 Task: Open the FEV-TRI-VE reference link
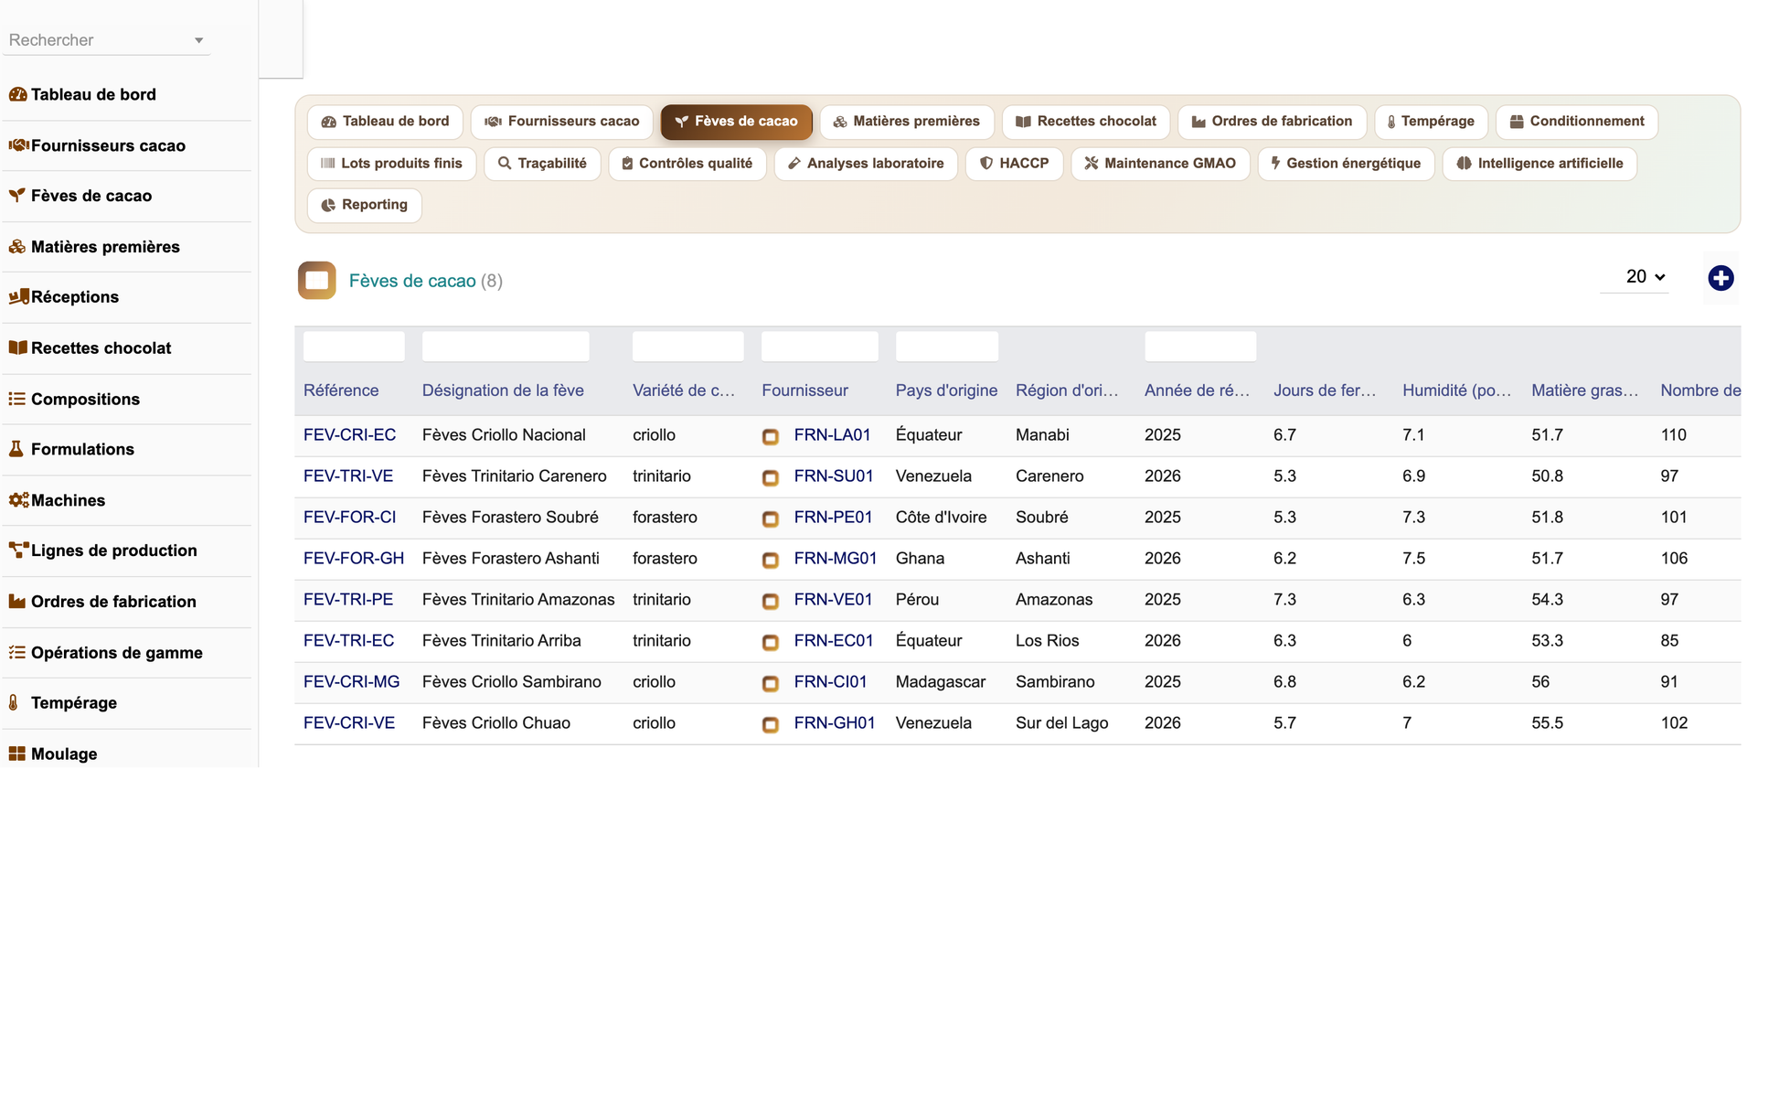[348, 476]
